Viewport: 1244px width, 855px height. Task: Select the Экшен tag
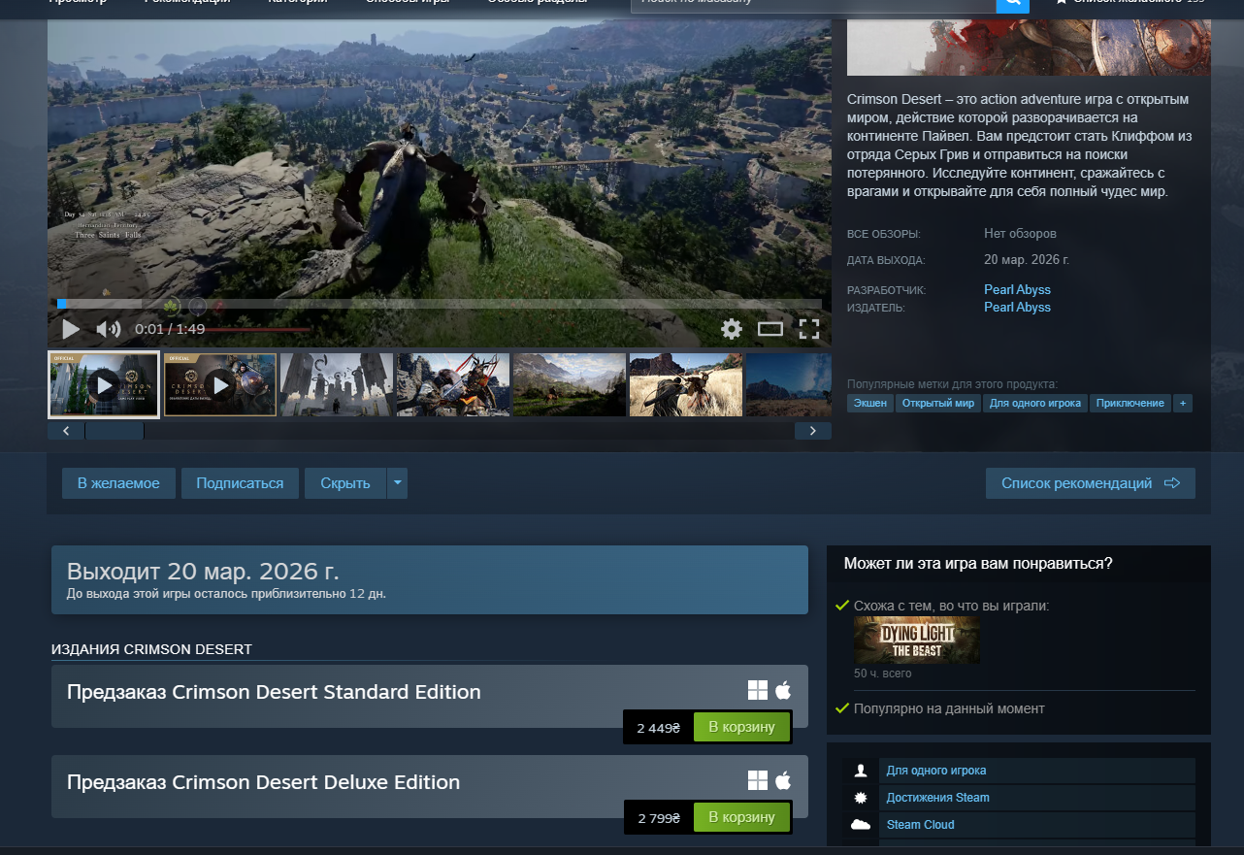(x=870, y=403)
